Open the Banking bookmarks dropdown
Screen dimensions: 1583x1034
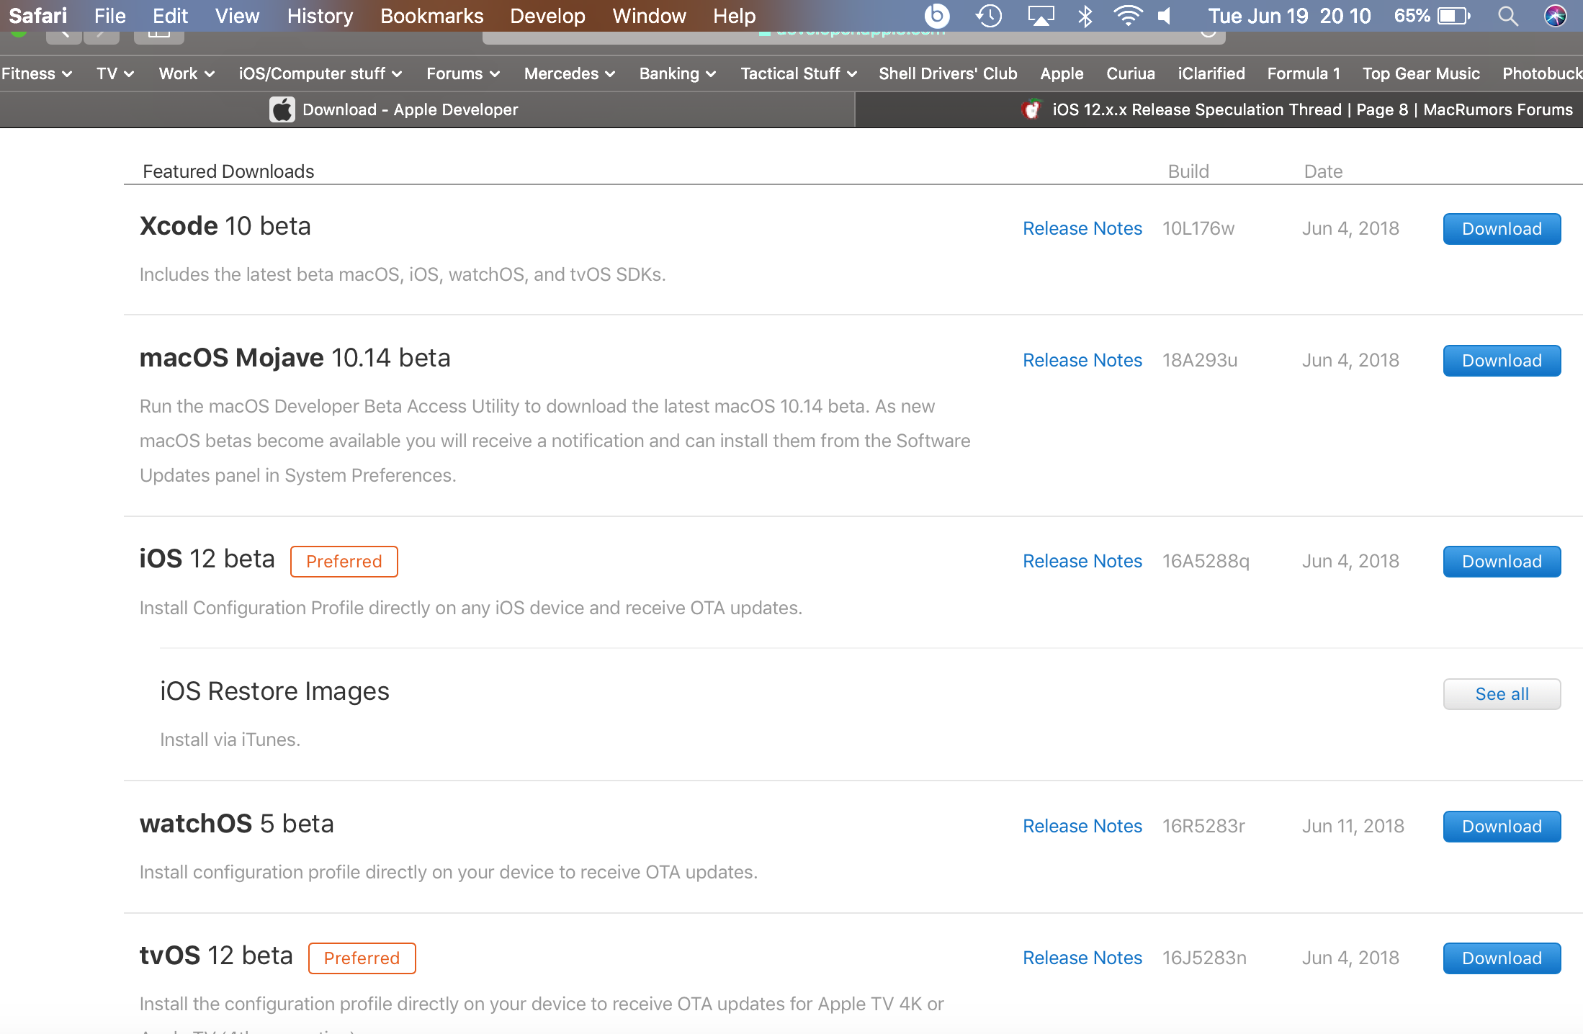point(677,73)
